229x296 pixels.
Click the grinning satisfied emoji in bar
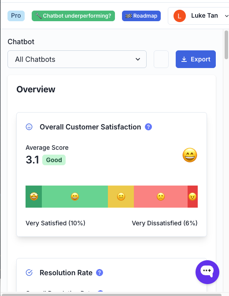tap(75, 197)
